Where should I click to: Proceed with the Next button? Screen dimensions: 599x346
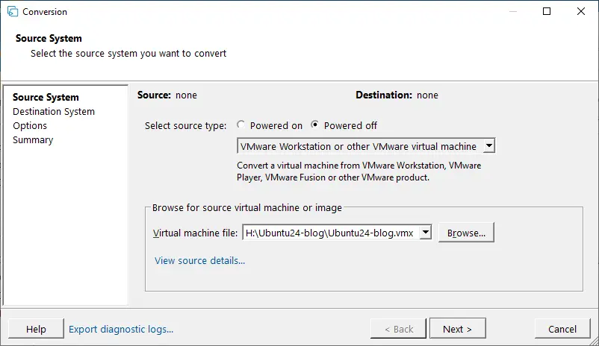coord(458,328)
